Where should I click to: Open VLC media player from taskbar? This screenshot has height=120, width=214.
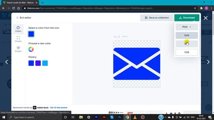135,117
